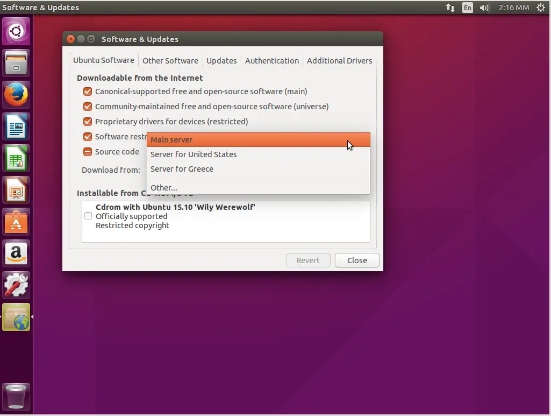Open Ubuntu Software Center icon
Image resolution: width=551 pixels, height=416 pixels.
click(16, 222)
